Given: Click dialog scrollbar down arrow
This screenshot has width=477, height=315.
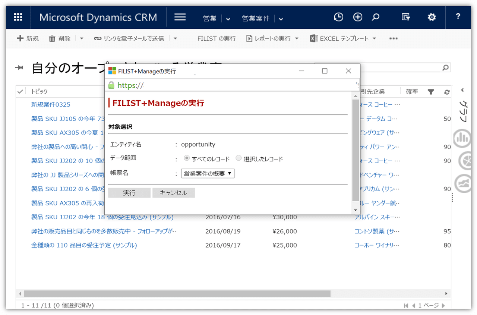Looking at the screenshot, I should click(x=356, y=210).
